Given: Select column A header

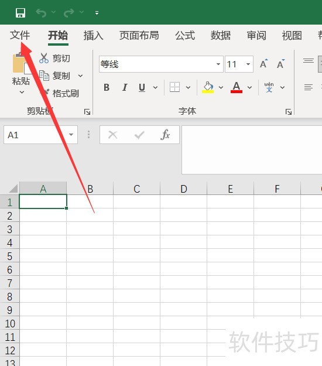Looking at the screenshot, I should point(43,189).
